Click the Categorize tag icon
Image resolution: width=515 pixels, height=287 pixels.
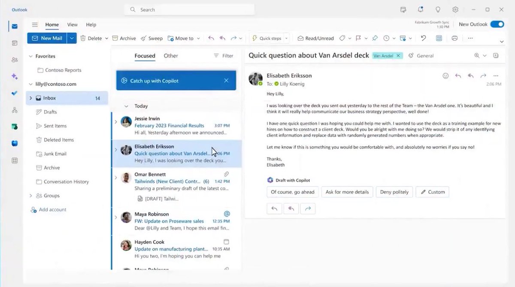342,38
